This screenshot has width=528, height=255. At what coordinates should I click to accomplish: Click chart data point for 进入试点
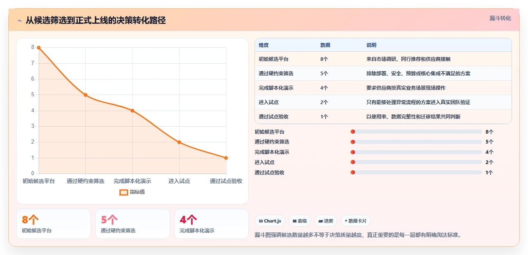[179, 142]
